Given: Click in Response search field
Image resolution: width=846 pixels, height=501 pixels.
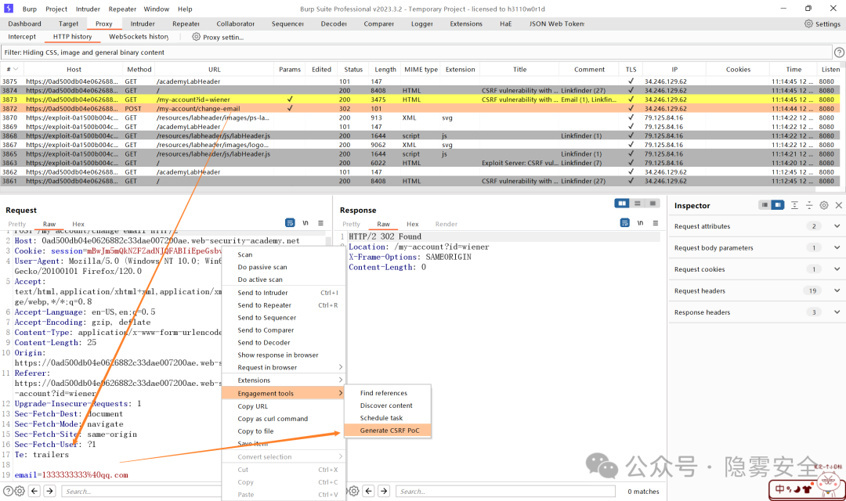Looking at the screenshot, I should coord(505,492).
